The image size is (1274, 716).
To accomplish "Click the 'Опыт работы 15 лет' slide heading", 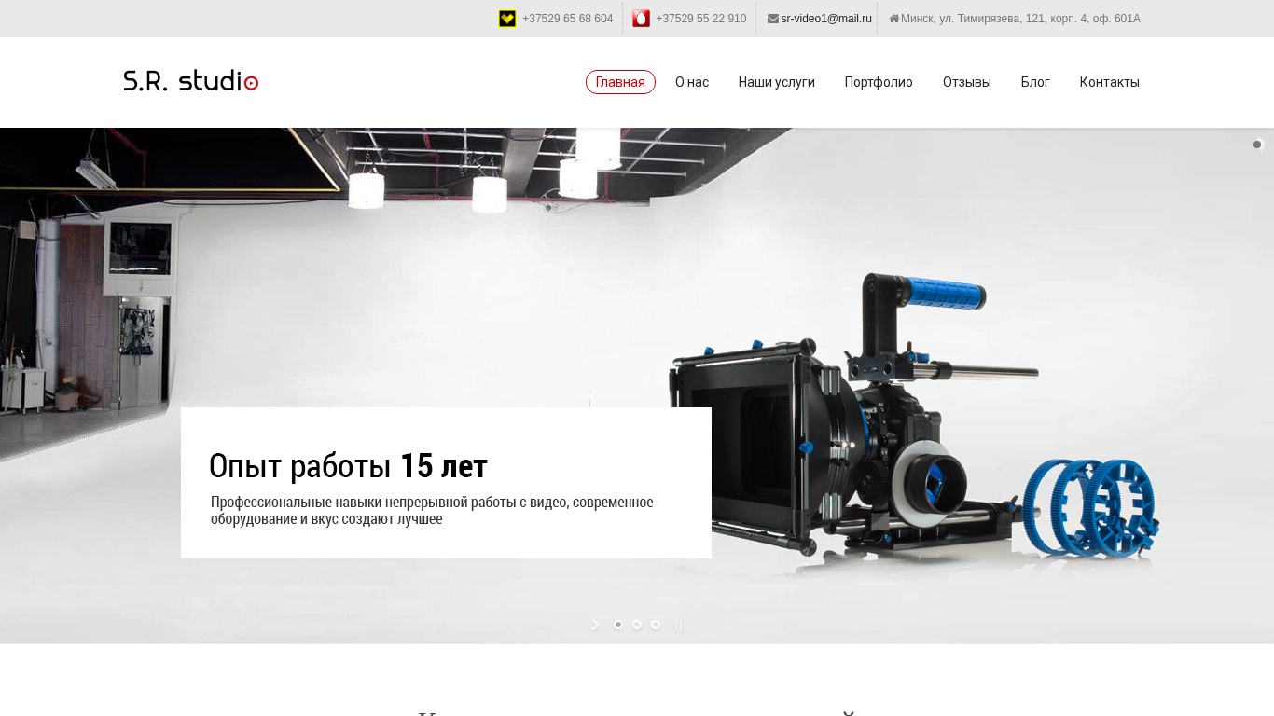I will click(x=348, y=465).
